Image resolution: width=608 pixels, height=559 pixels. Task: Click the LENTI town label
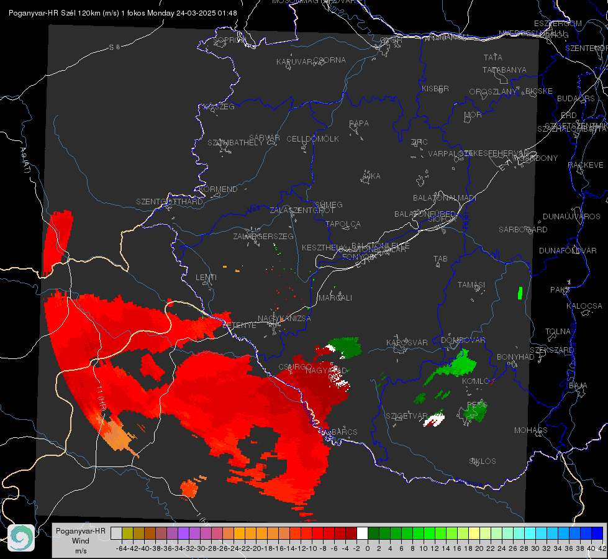pyautogui.click(x=206, y=278)
